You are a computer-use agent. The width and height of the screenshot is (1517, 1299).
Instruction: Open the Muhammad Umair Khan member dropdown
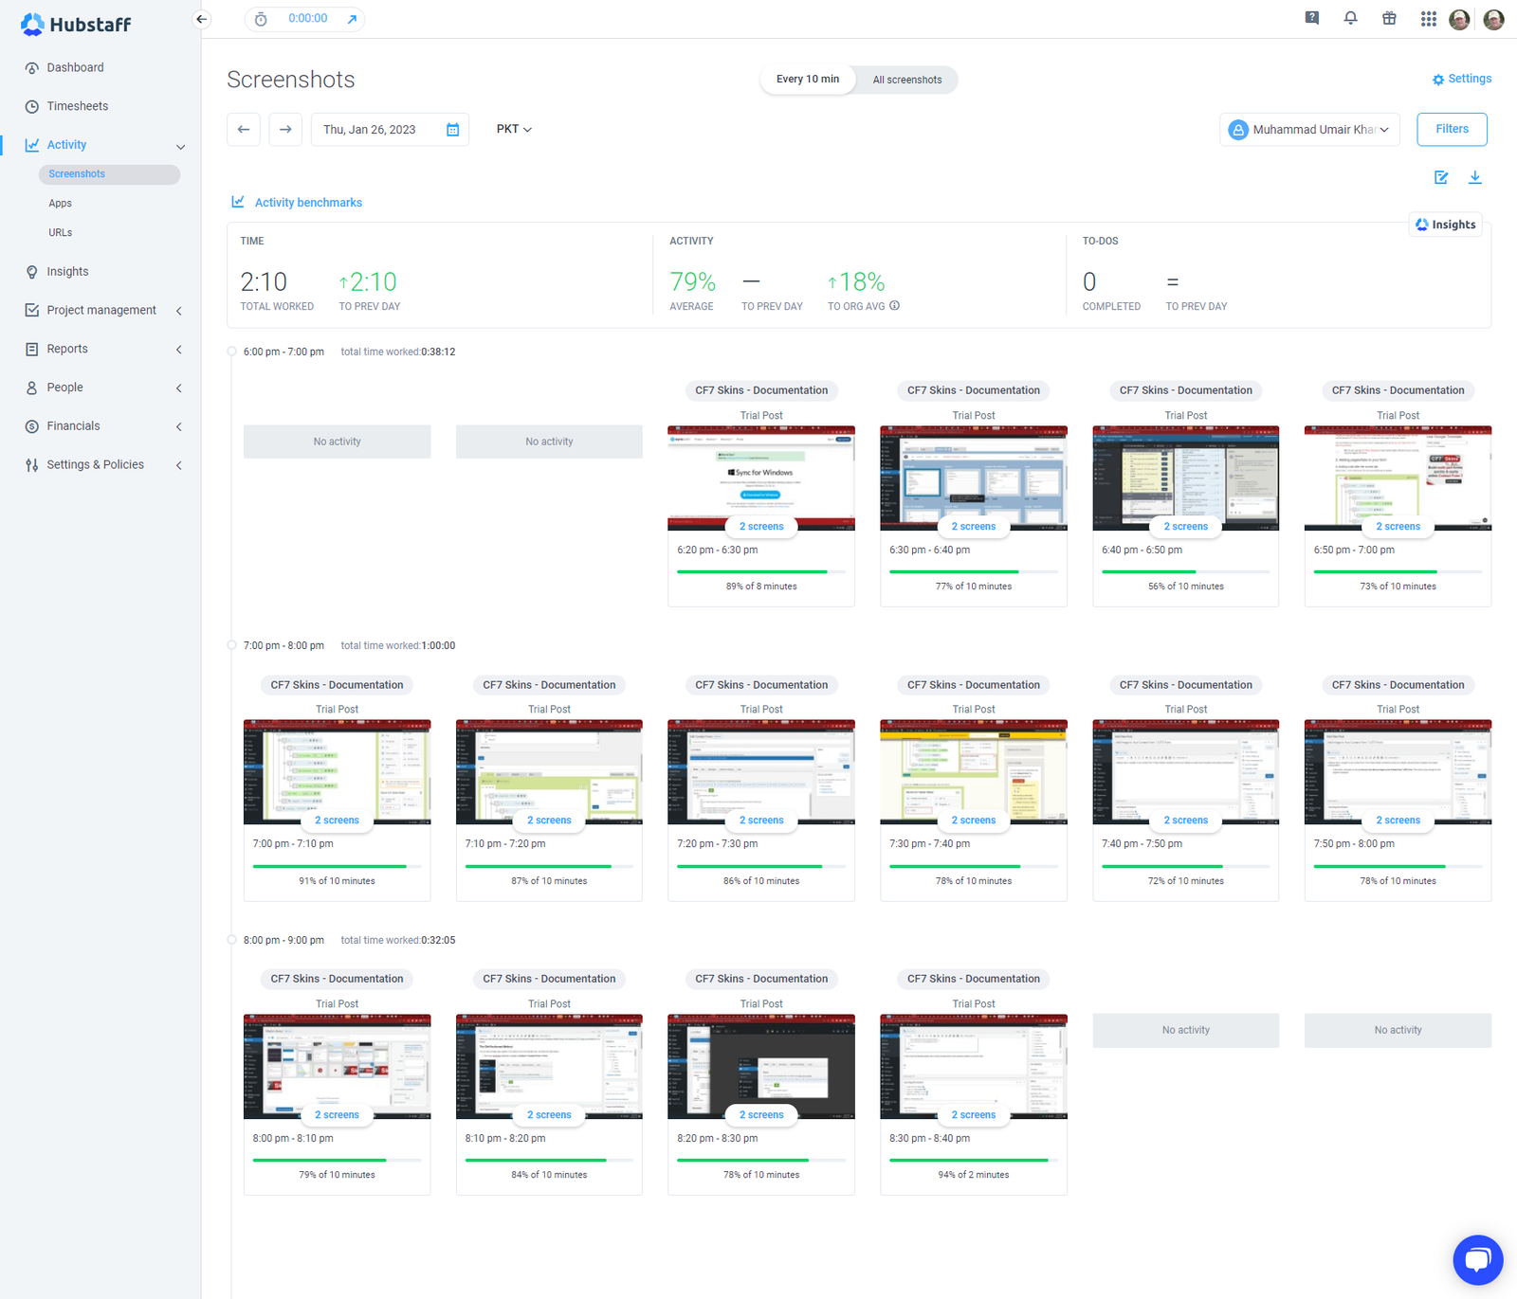click(x=1309, y=130)
